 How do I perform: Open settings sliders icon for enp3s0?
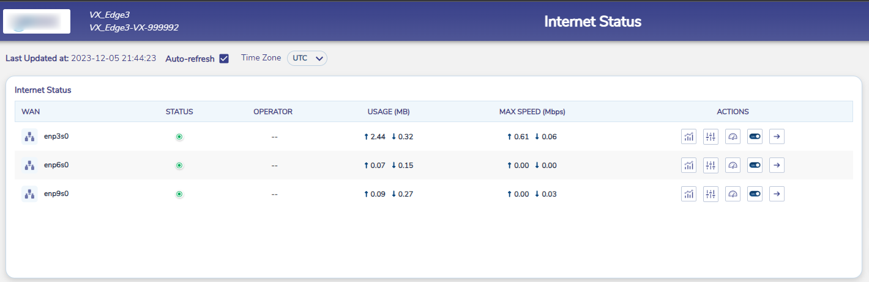point(710,137)
